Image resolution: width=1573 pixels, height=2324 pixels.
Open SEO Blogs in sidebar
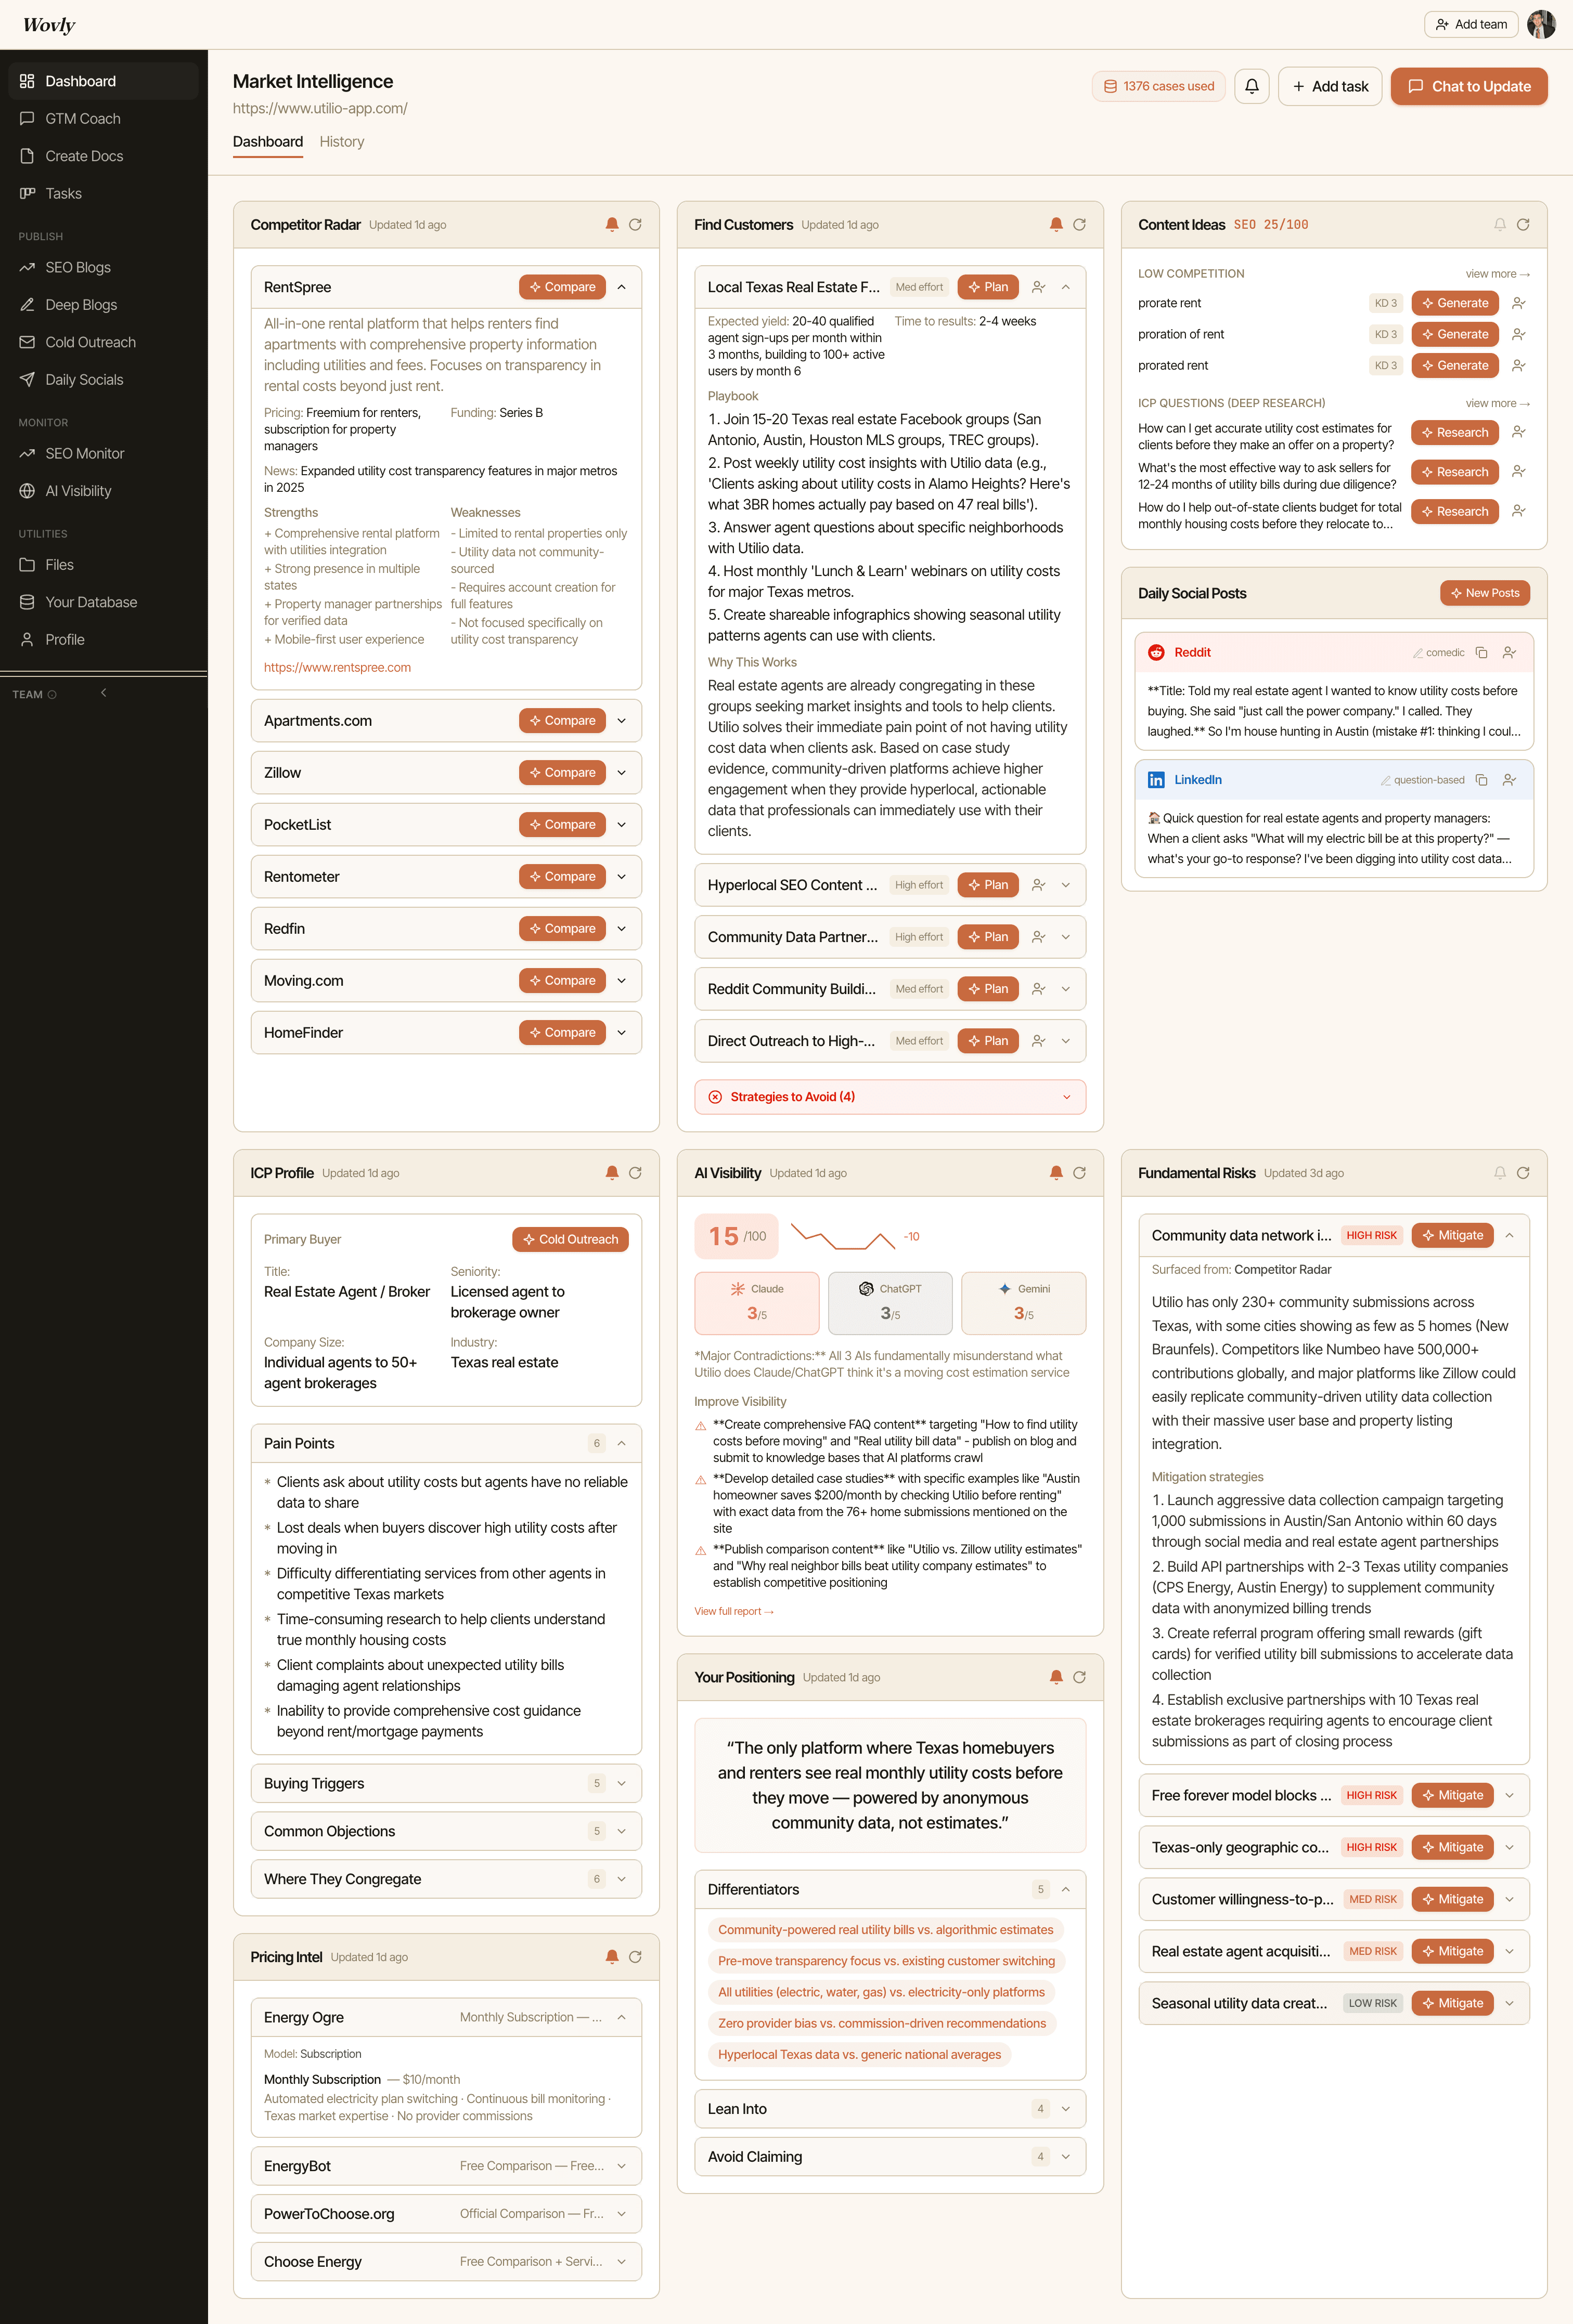coord(103,268)
